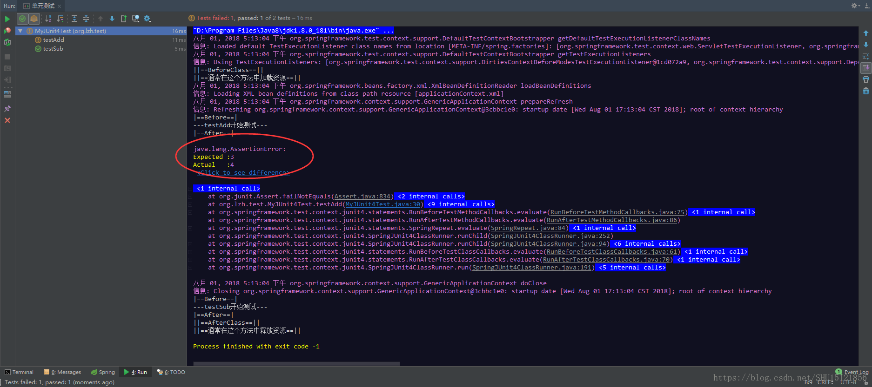Print the console output
872x387 pixels.
(x=866, y=79)
